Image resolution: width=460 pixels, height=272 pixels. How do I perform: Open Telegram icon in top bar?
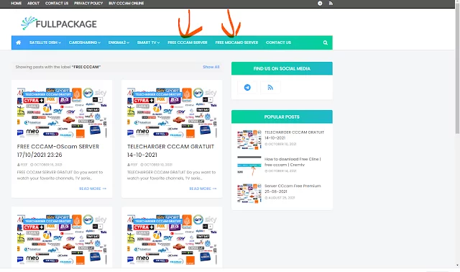pos(320,3)
